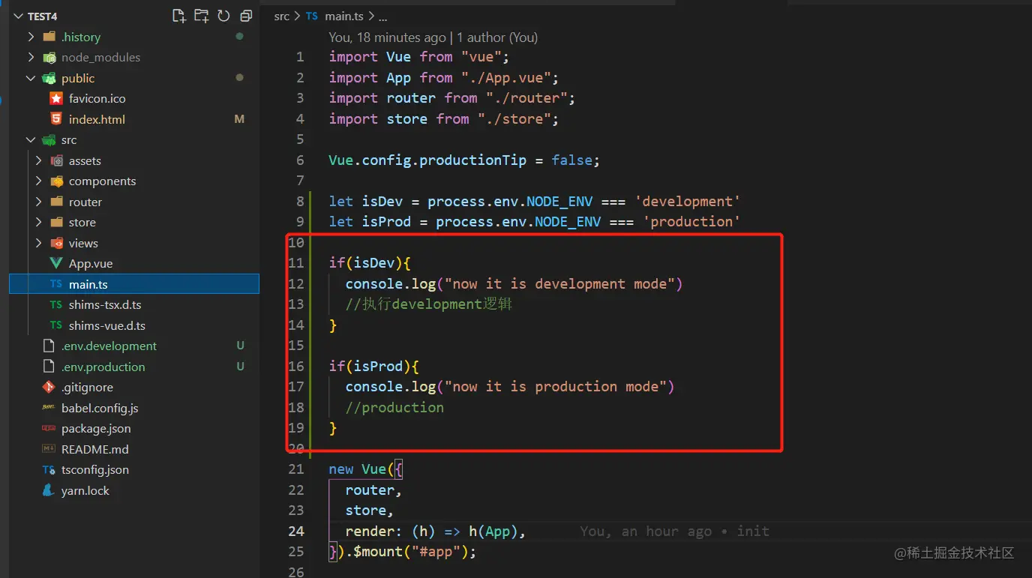Click the //production comment on line 18

click(394, 408)
